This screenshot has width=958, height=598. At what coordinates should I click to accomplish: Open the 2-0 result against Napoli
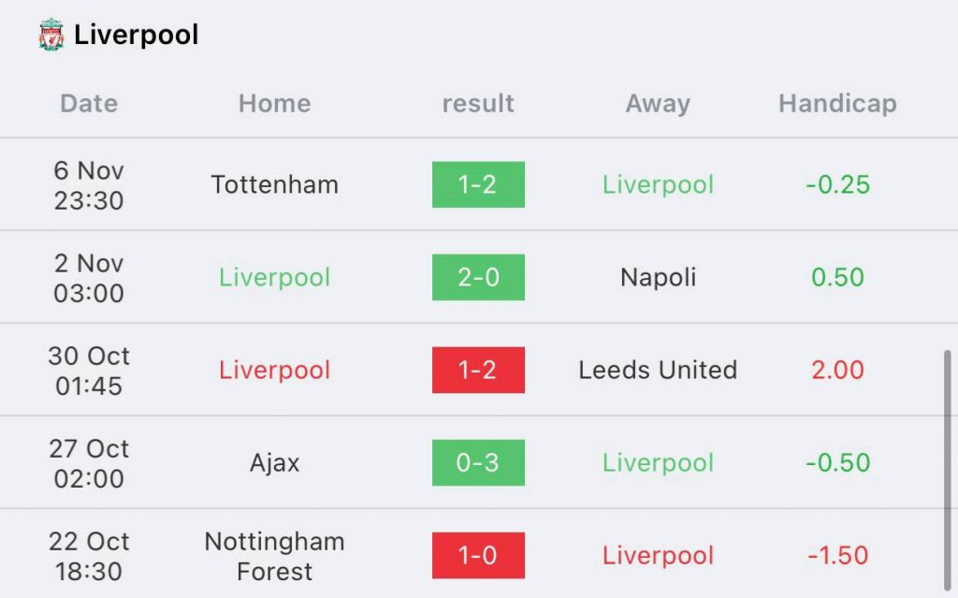click(478, 277)
